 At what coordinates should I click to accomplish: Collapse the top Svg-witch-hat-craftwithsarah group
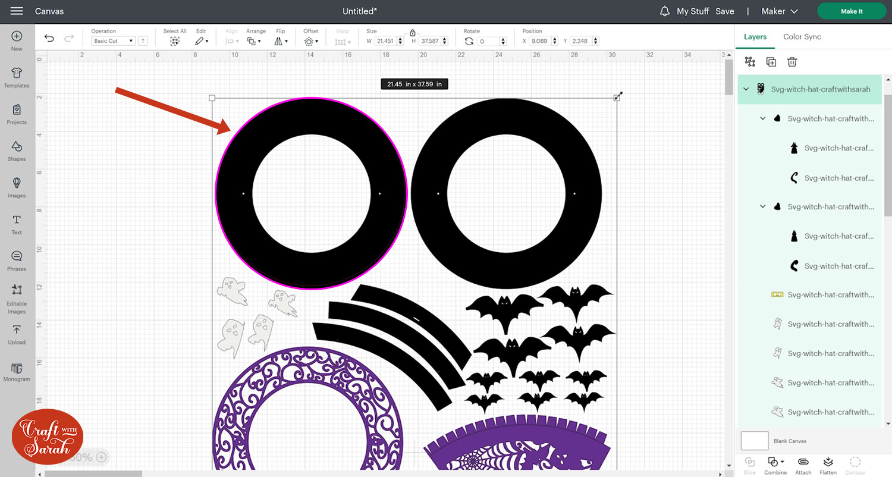(746, 89)
